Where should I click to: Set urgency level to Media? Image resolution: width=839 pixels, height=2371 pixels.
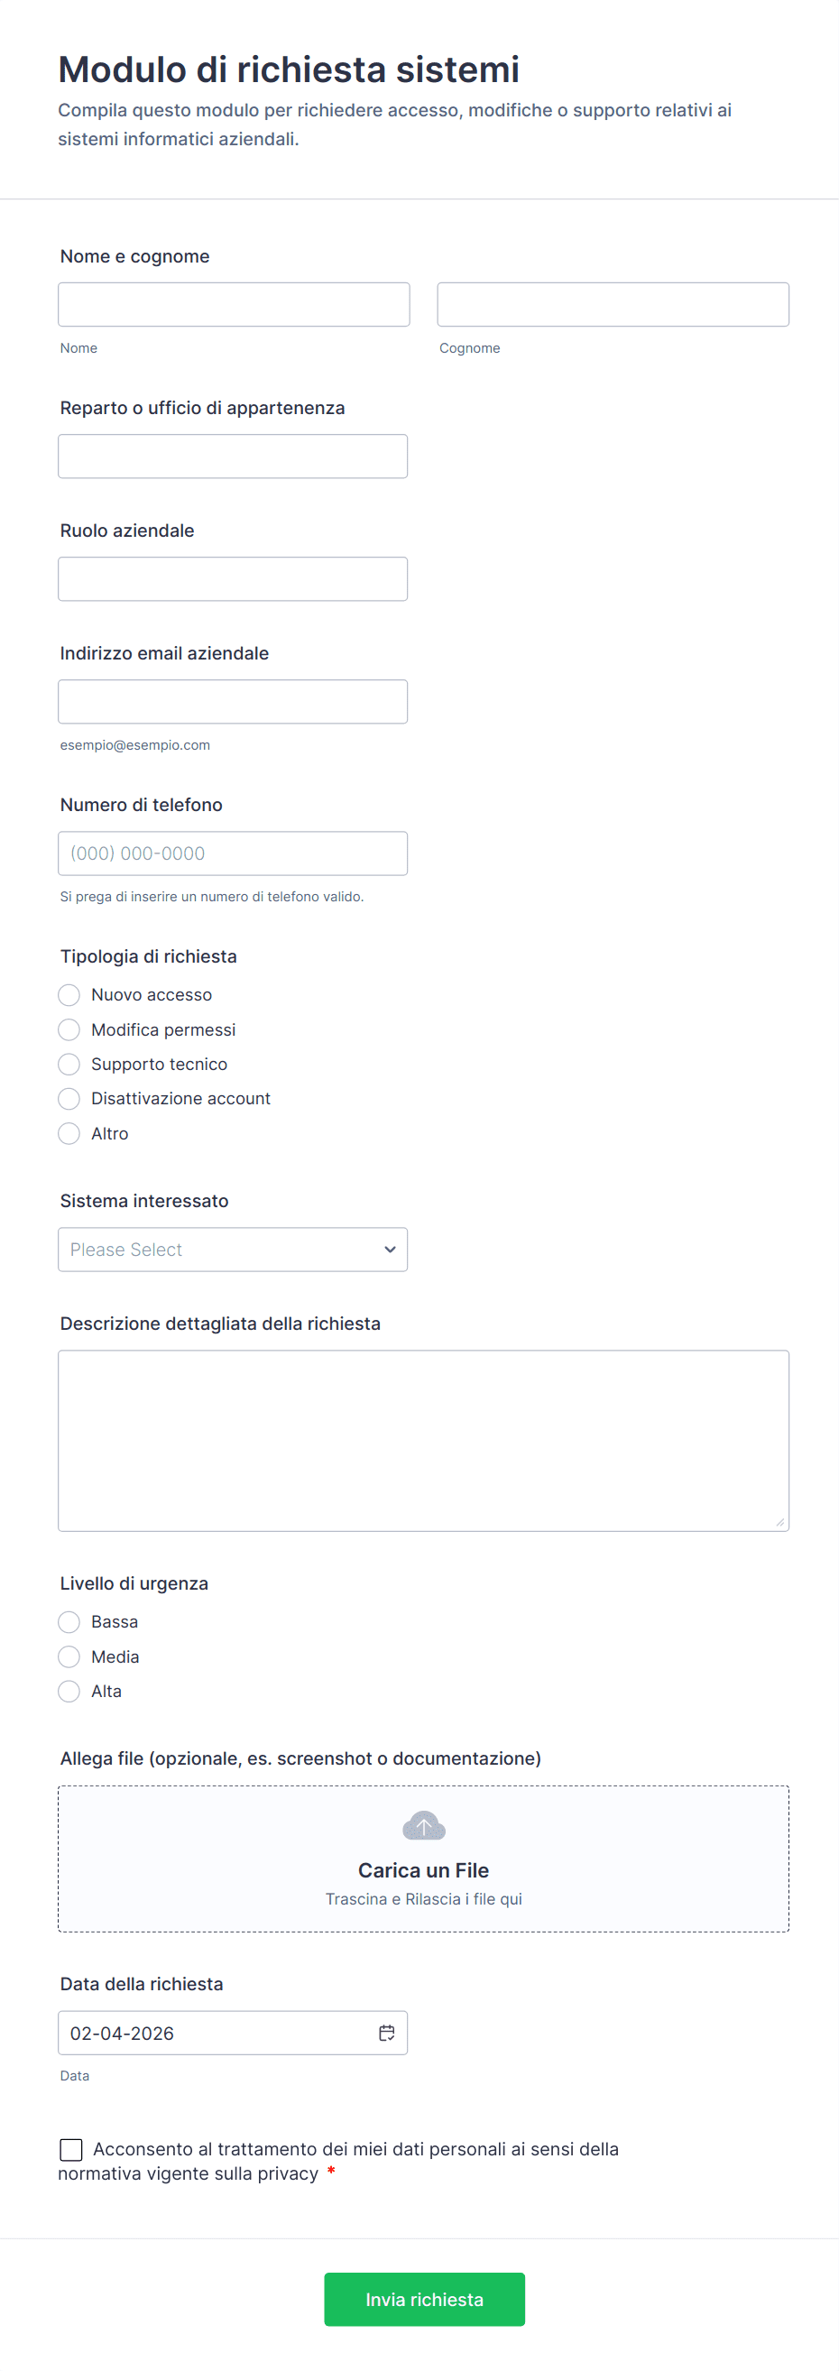coord(69,1656)
